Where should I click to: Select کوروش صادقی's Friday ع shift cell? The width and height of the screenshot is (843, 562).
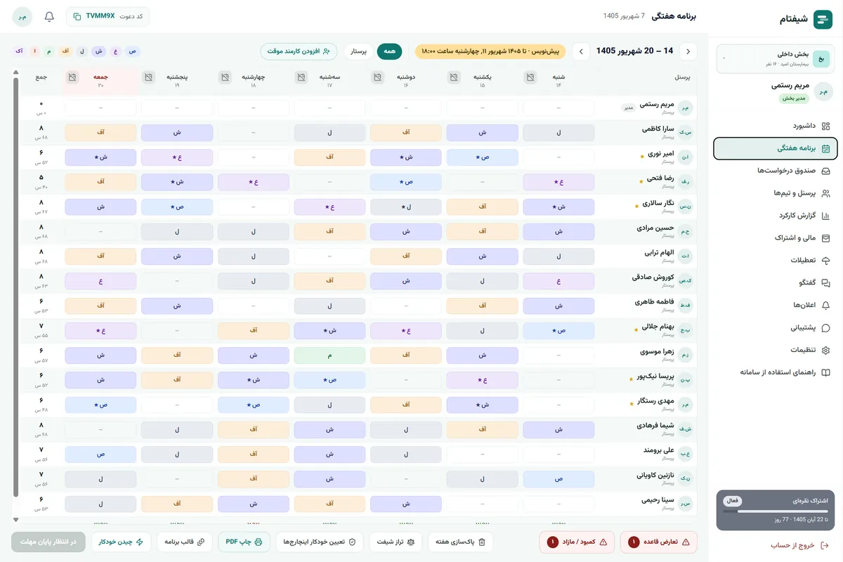coord(100,281)
